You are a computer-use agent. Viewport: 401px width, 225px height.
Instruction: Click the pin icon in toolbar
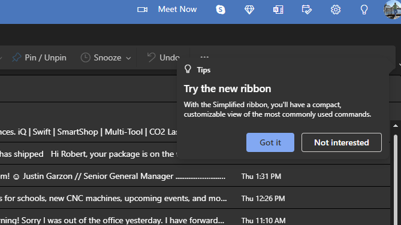point(17,57)
